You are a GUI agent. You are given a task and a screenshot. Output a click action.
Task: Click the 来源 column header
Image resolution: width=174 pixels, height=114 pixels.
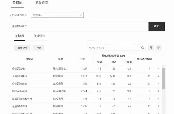click(60, 59)
